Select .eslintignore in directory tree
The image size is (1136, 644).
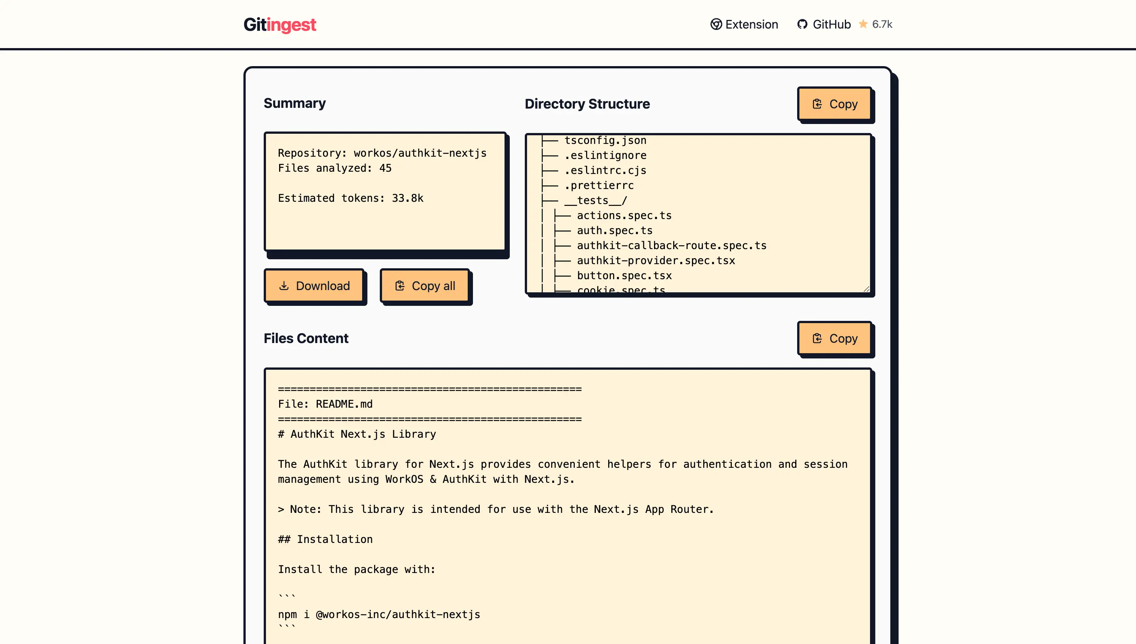(605, 156)
